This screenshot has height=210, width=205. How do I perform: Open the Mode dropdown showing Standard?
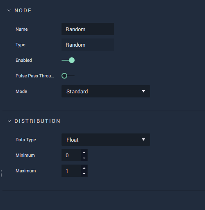coord(106,91)
